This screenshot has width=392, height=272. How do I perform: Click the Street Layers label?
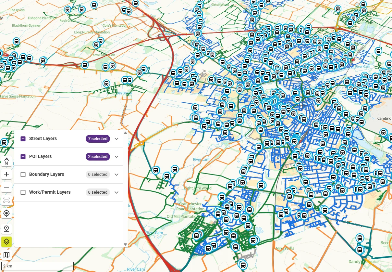coord(43,138)
